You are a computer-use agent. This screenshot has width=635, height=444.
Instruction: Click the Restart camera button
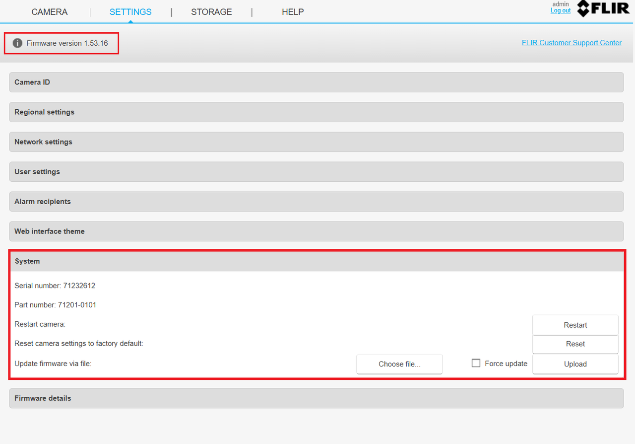tap(575, 325)
